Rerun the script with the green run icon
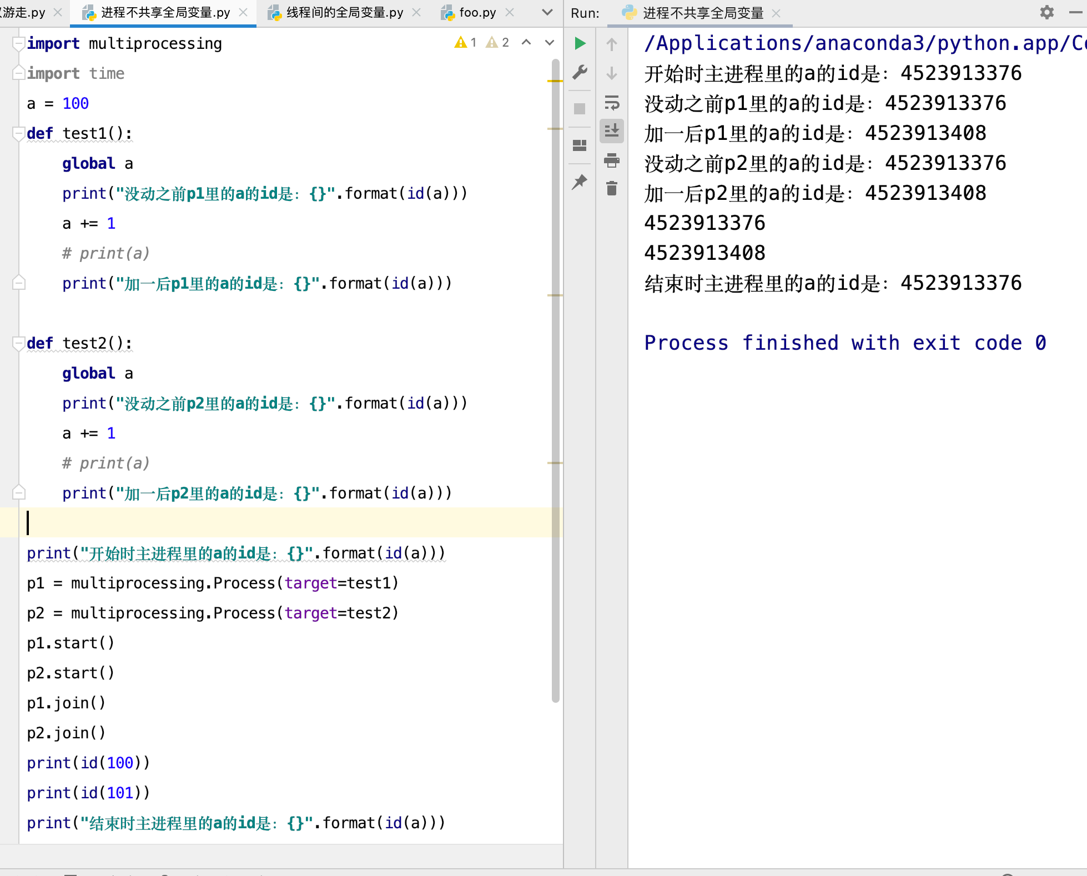The image size is (1087, 876). [580, 43]
